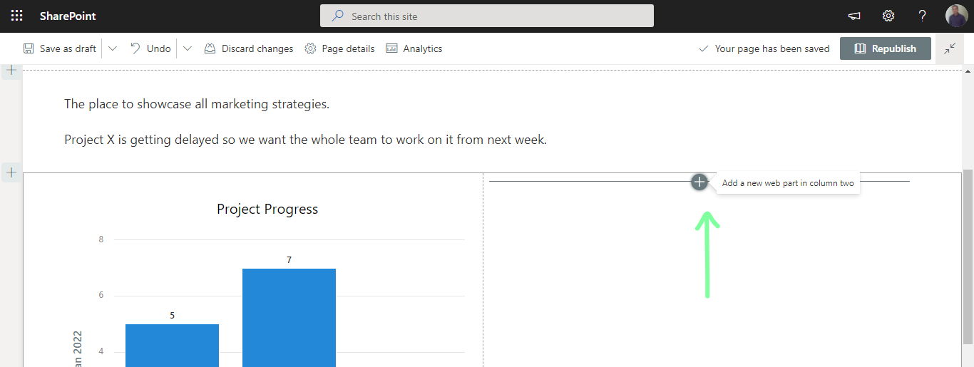Viewport: 974px width, 367px height.
Task: Add a new web part in column two
Action: coord(699,182)
